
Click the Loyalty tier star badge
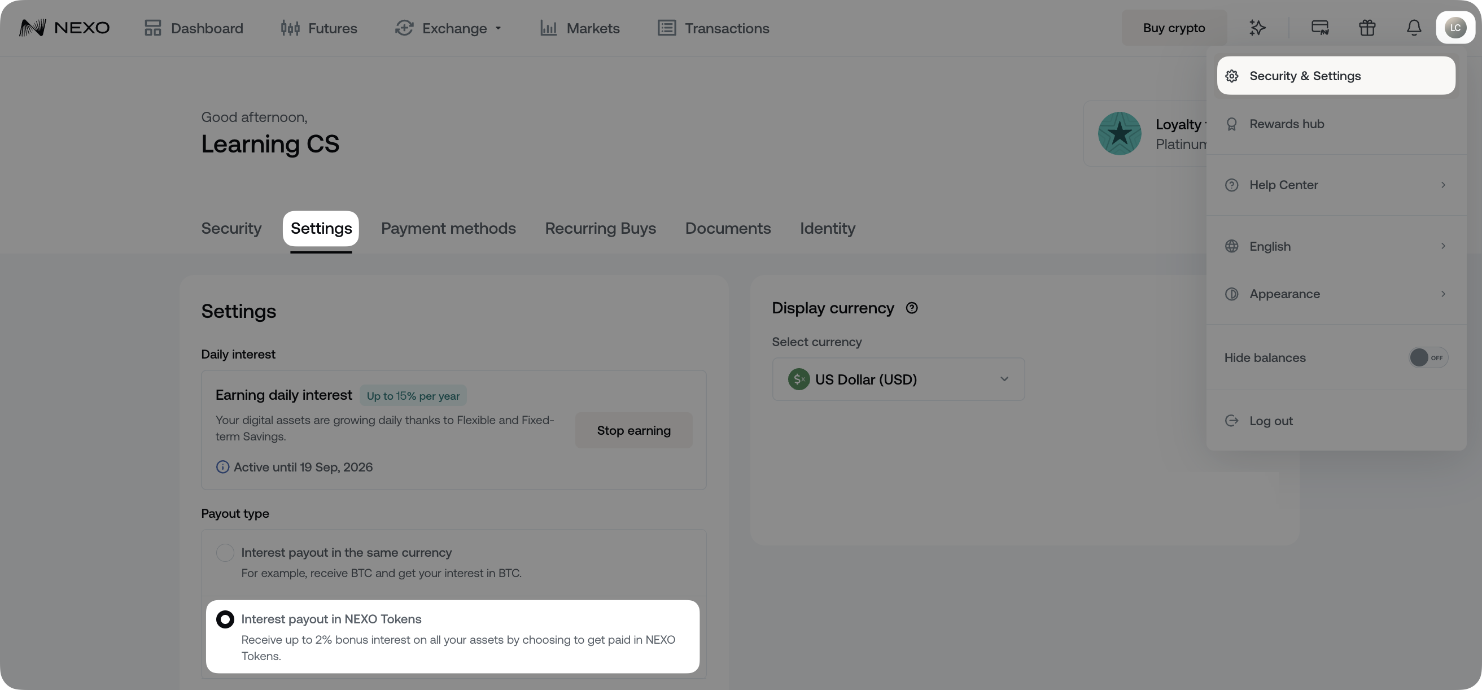pos(1120,133)
